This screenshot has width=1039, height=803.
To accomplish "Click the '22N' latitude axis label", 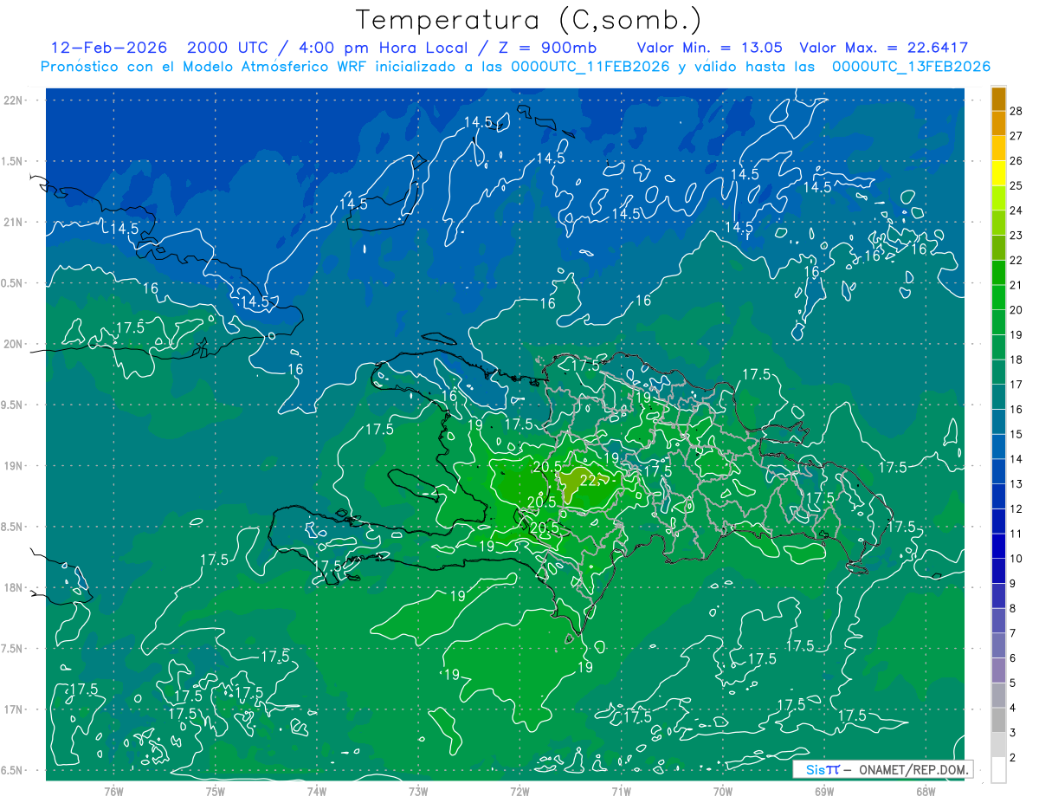I will (x=13, y=100).
